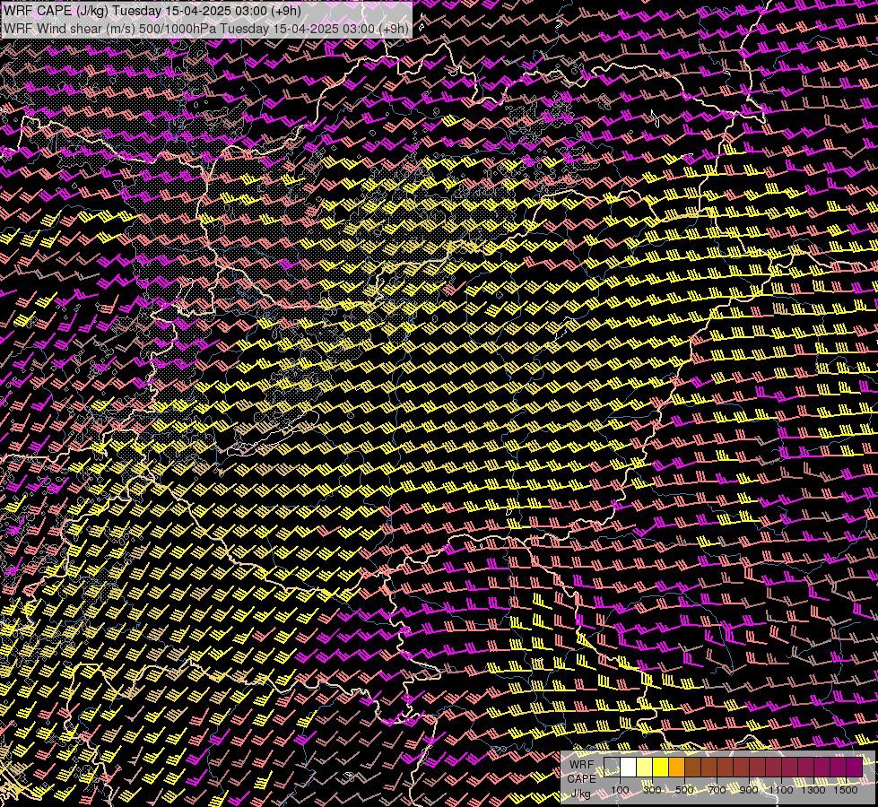This screenshot has width=878, height=807.
Task: Click the '500' legend value
Action: point(684,790)
